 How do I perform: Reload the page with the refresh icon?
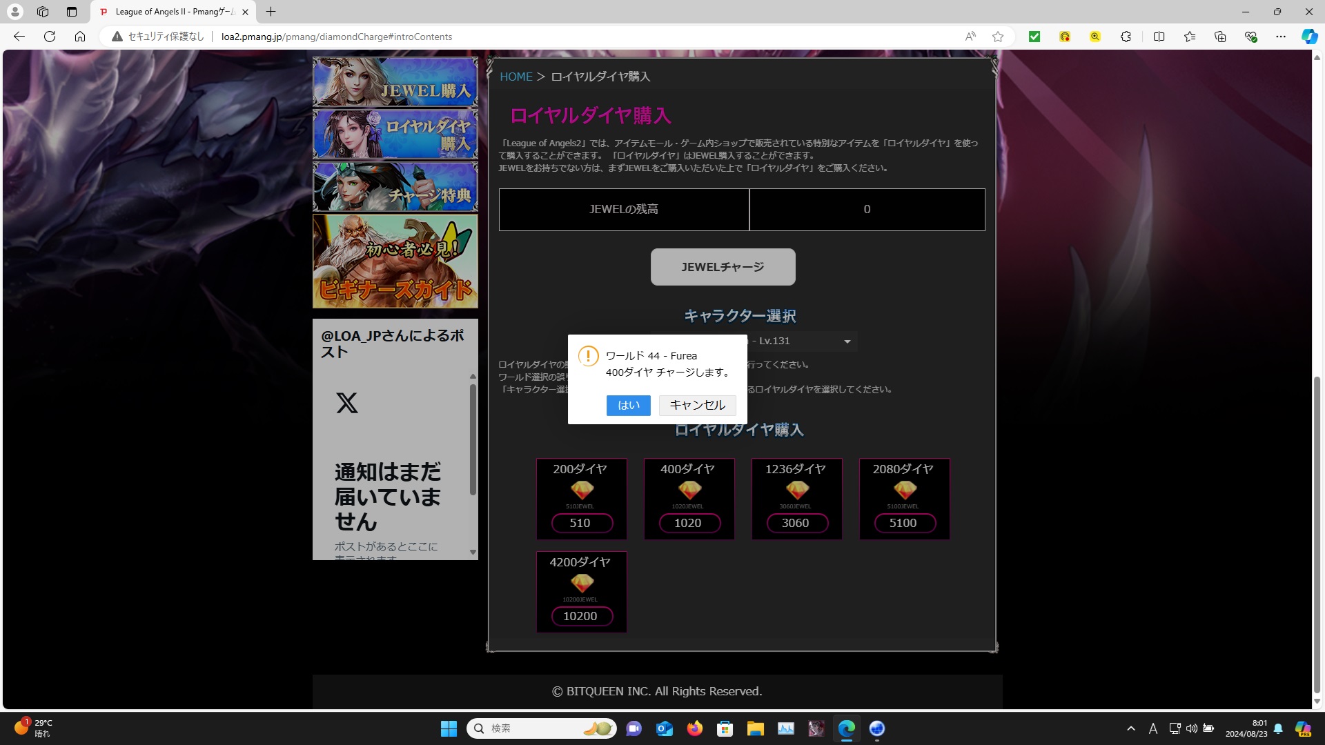pos(49,37)
